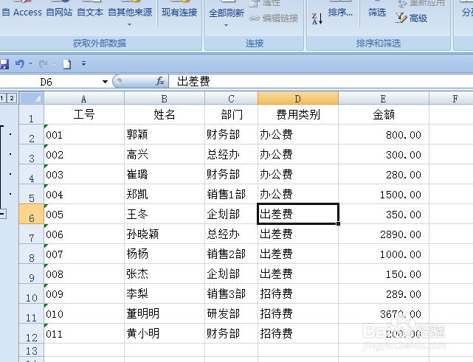Screen dimensions: 473x362
Task: Click the 编辑链接 option
Action: (274, 18)
